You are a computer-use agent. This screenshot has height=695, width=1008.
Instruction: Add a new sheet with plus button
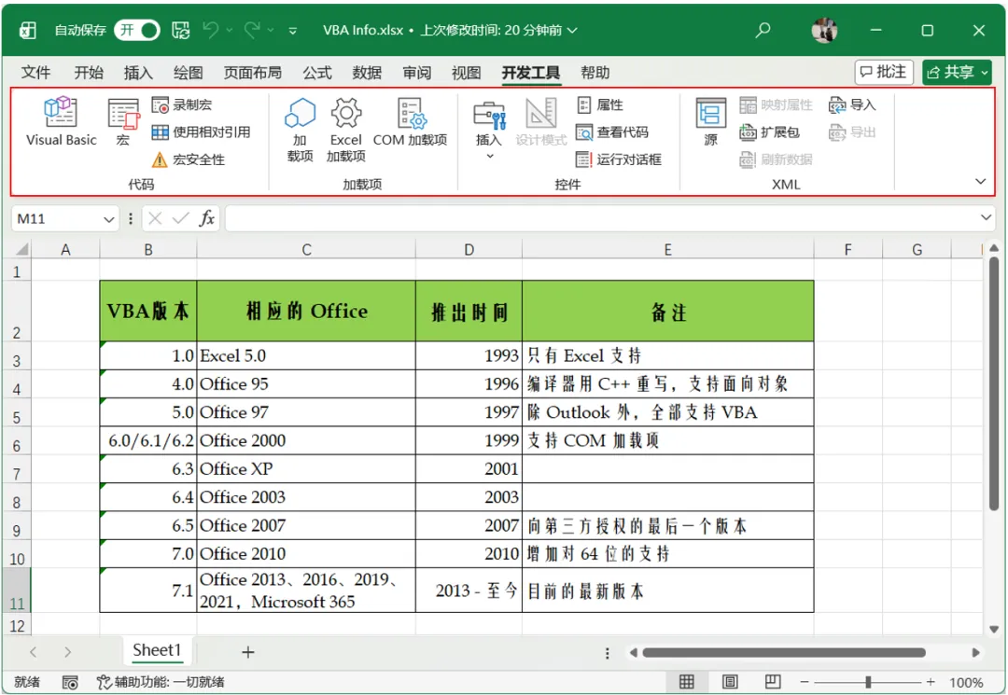click(247, 652)
